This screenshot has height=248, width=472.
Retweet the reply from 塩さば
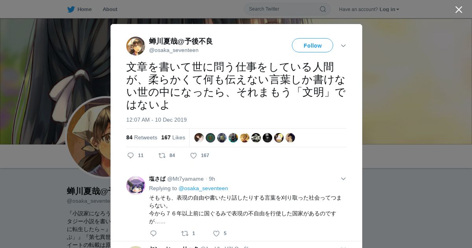(x=184, y=233)
